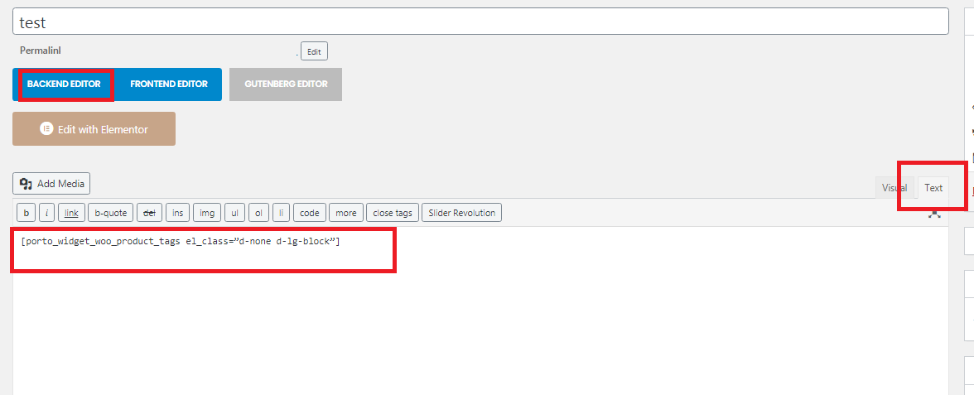Open the Add Media dialog
This screenshot has width=974, height=395.
click(x=51, y=184)
